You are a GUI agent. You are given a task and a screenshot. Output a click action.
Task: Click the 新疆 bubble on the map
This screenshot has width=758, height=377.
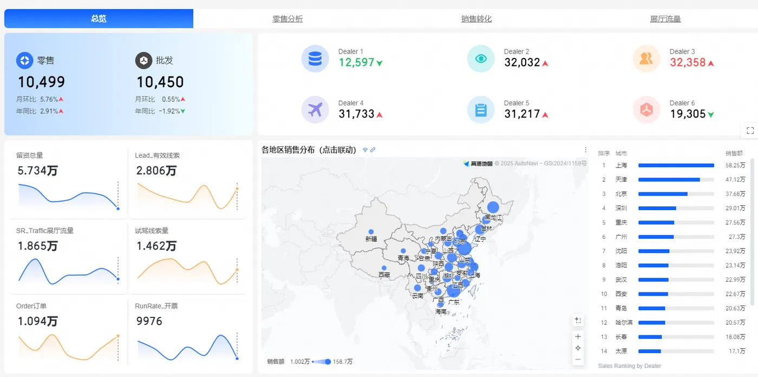click(371, 232)
